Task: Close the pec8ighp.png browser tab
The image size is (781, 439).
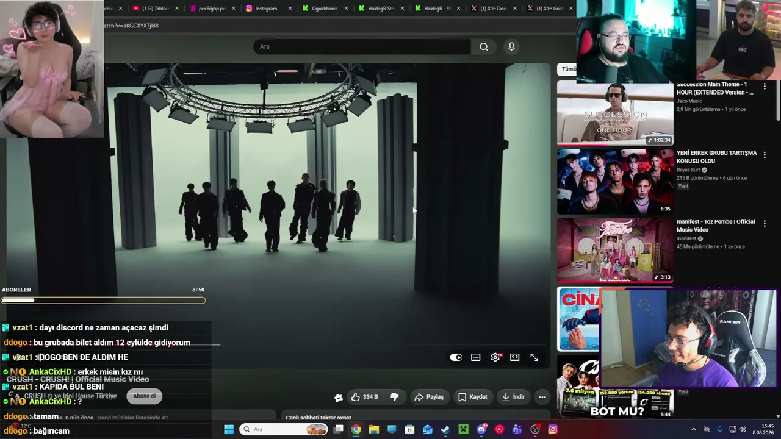Action: 233,9
